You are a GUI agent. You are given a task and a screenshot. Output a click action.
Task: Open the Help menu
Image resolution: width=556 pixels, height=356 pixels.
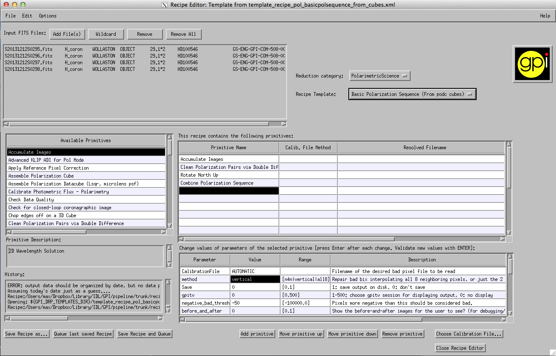[x=545, y=16]
